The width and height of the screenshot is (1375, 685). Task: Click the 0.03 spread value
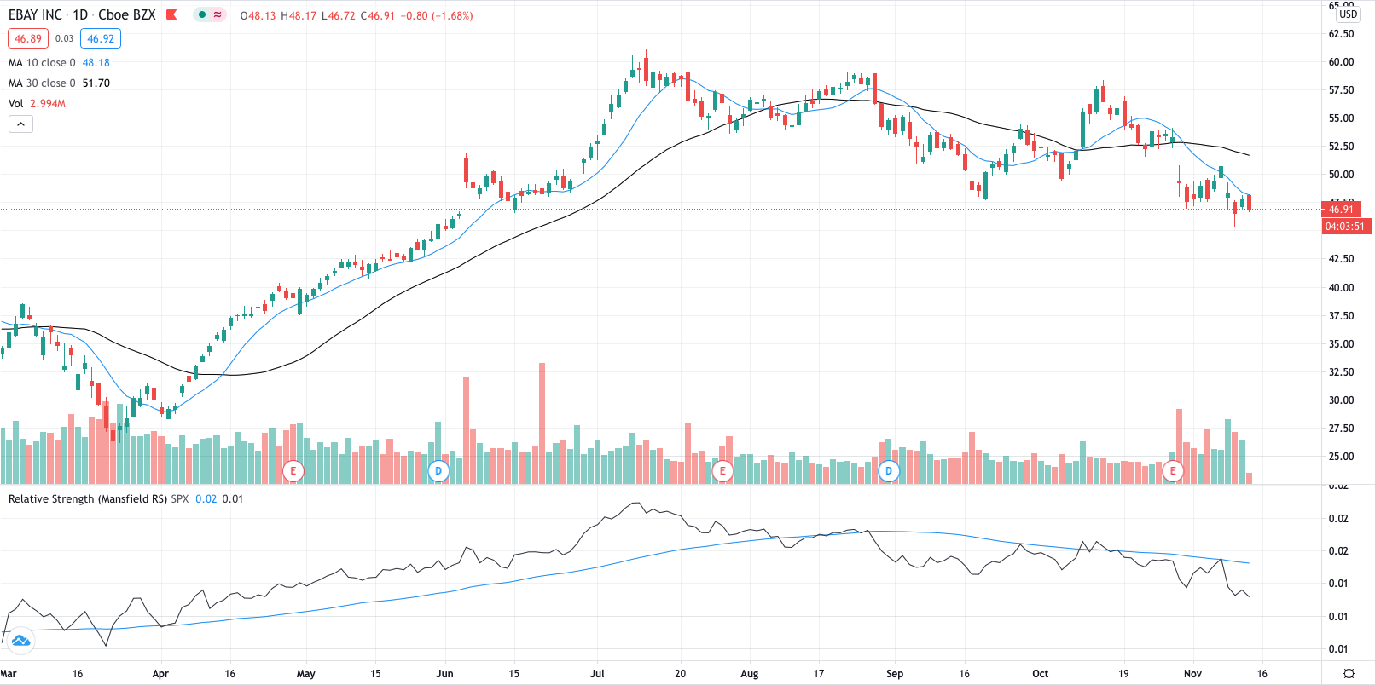[x=65, y=38]
